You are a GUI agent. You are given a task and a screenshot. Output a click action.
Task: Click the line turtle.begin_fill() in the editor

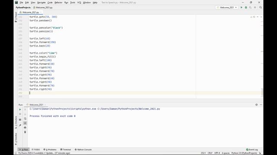pos(42,56)
